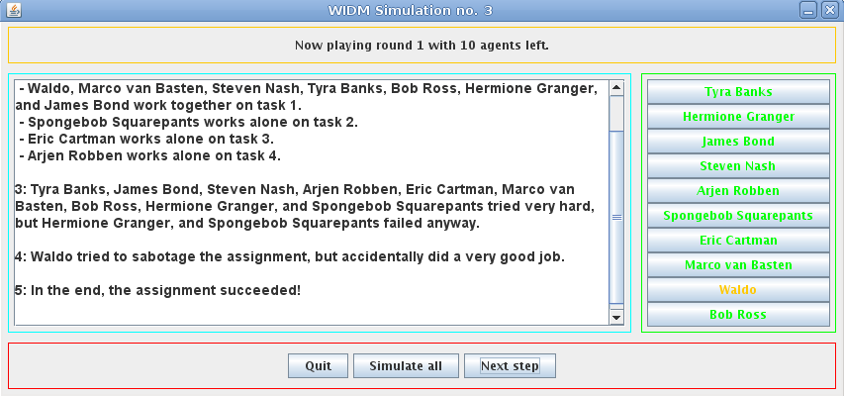844x396 pixels.
Task: Select the Hermione Granger agent button
Action: coord(738,117)
